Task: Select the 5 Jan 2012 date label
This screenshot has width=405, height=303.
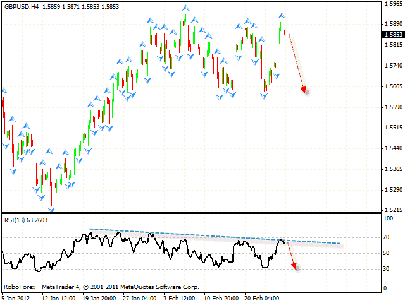Action: coord(15,296)
